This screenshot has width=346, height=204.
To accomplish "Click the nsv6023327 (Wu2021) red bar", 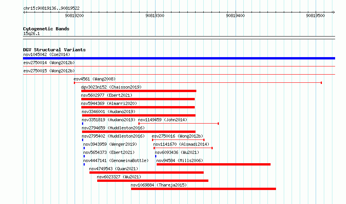I will 153,181.
